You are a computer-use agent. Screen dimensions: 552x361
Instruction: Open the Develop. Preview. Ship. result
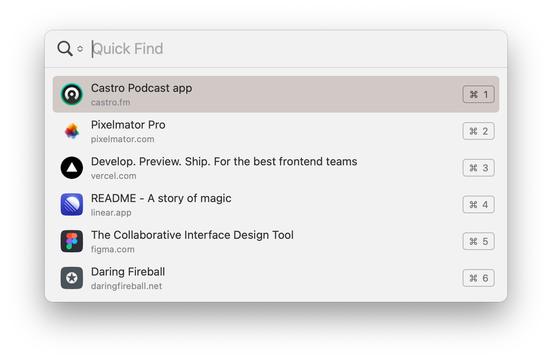pos(224,162)
